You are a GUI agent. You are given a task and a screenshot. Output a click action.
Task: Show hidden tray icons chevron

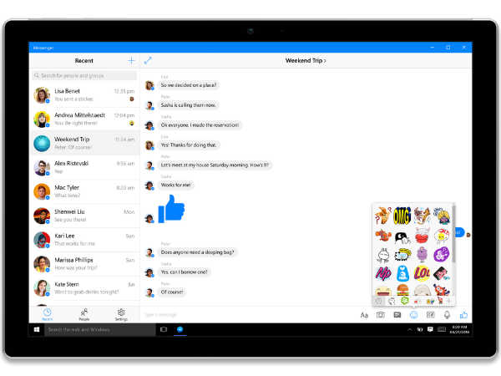coord(410,329)
